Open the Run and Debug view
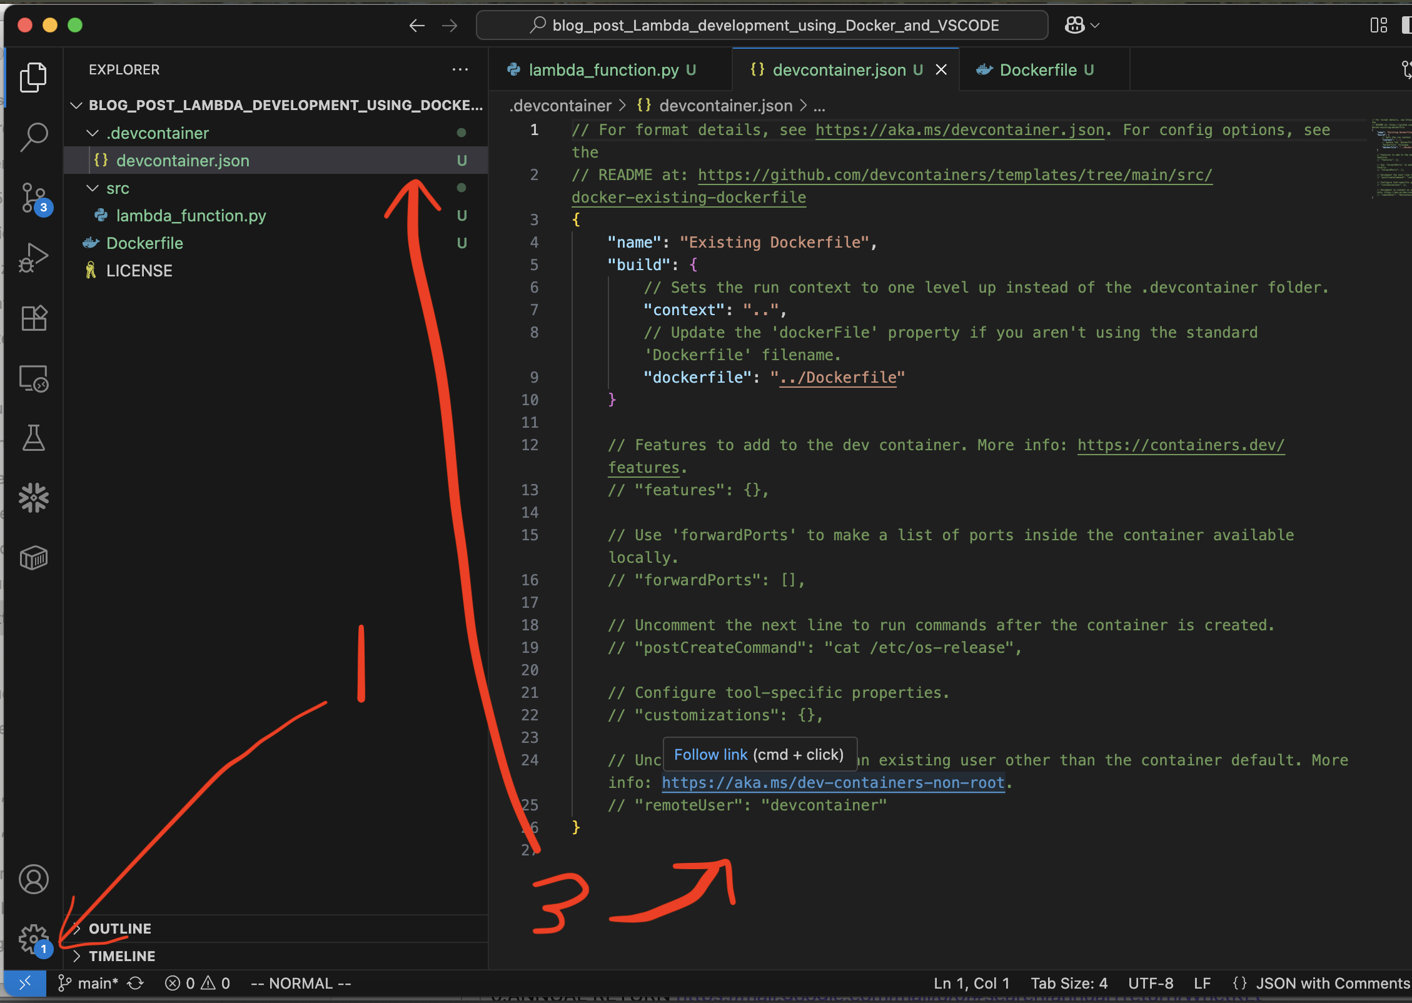Viewport: 1412px width, 1003px height. pyautogui.click(x=33, y=258)
